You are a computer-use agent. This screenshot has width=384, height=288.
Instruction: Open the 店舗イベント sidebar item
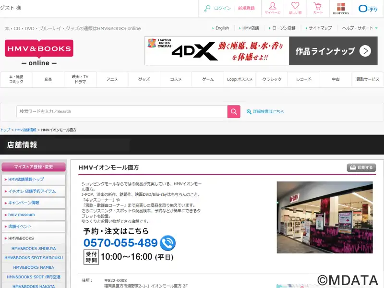coord(34,226)
